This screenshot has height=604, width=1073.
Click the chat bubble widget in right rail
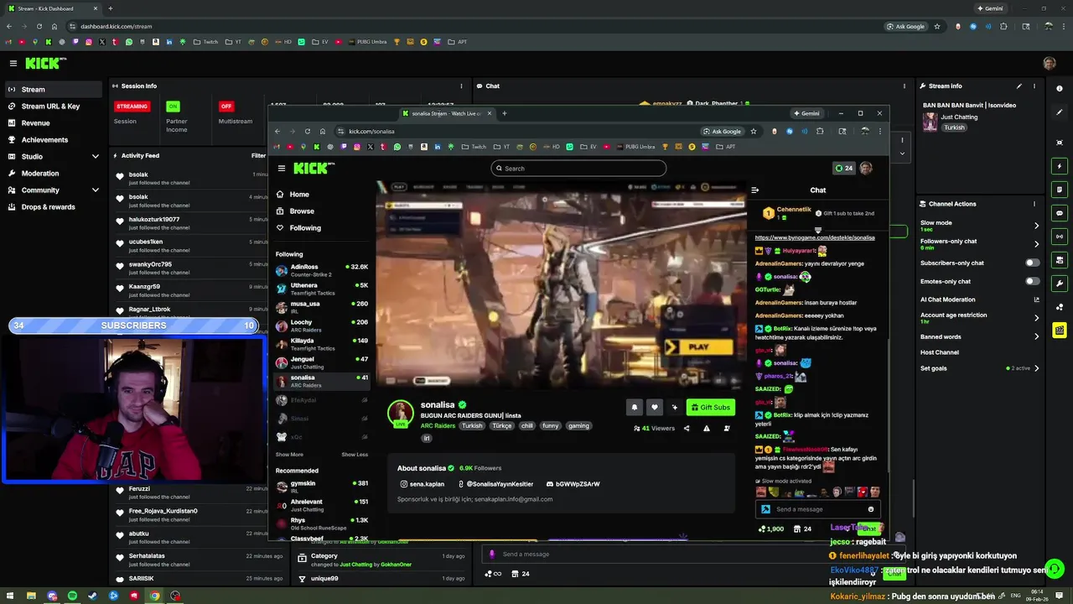[1060, 213]
